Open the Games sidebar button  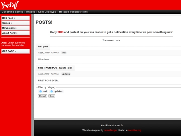coord(15,23)
